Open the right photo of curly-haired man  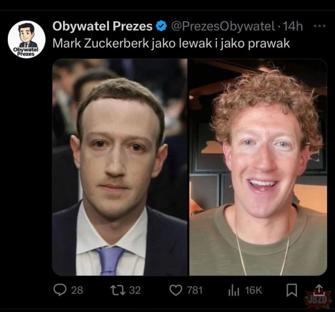258,167
